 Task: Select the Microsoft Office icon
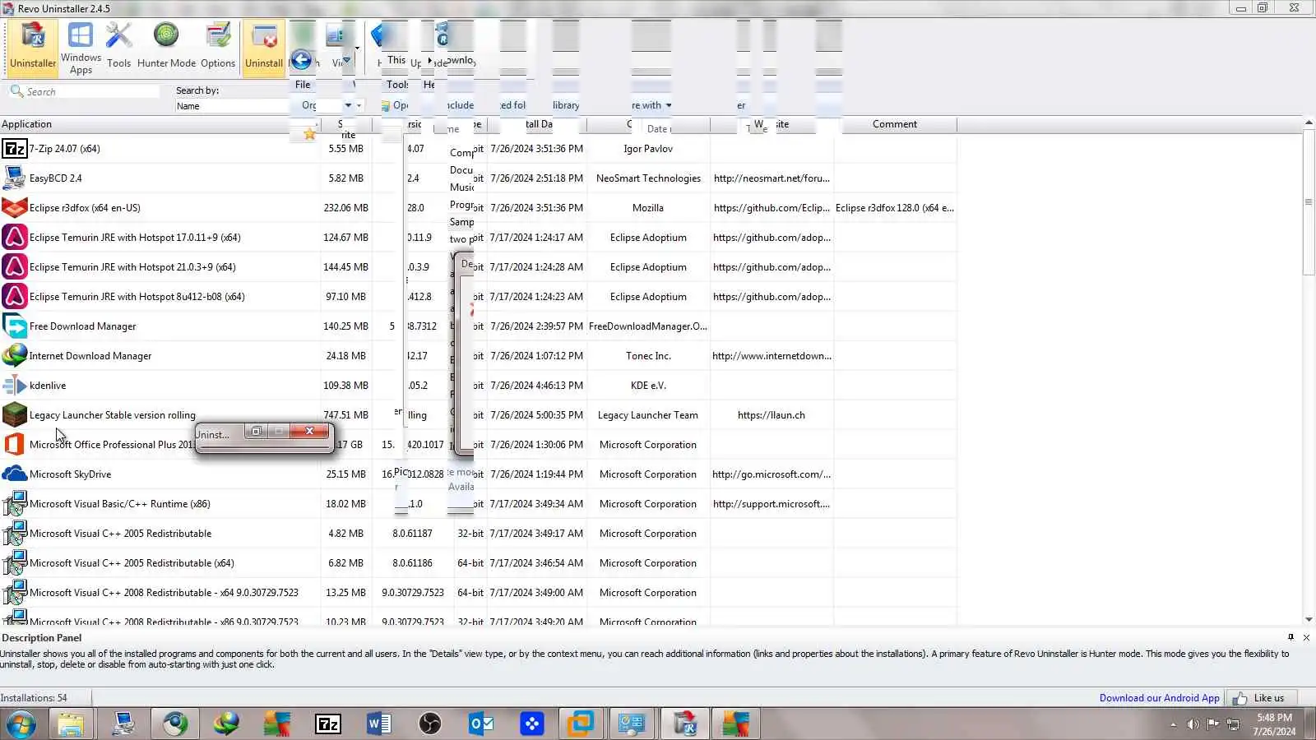(15, 445)
